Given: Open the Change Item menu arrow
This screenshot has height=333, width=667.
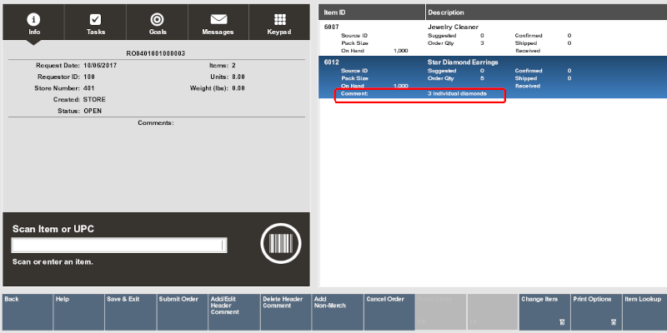Looking at the screenshot, I should [562, 322].
